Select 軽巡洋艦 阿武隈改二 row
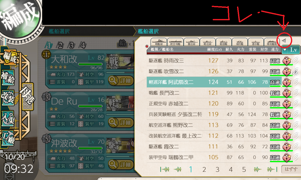 [214, 82]
